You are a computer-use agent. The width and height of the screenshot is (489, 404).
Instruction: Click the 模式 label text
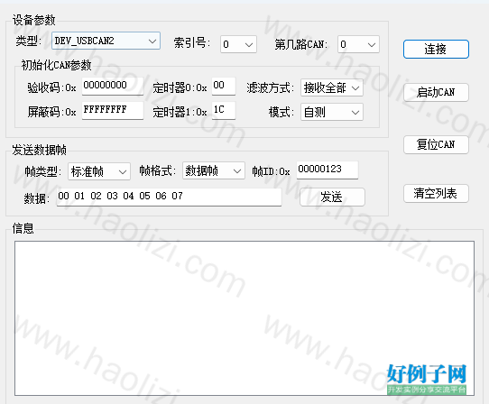(x=281, y=112)
